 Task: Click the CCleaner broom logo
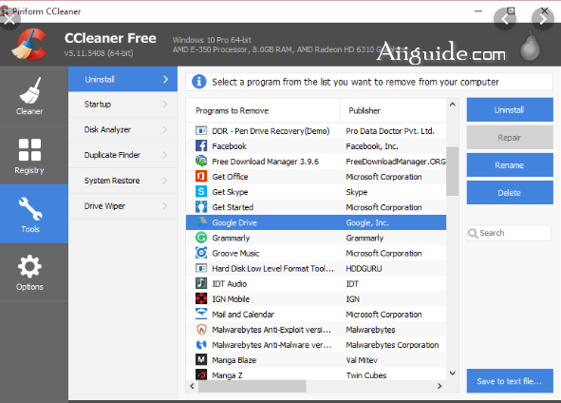point(29,45)
